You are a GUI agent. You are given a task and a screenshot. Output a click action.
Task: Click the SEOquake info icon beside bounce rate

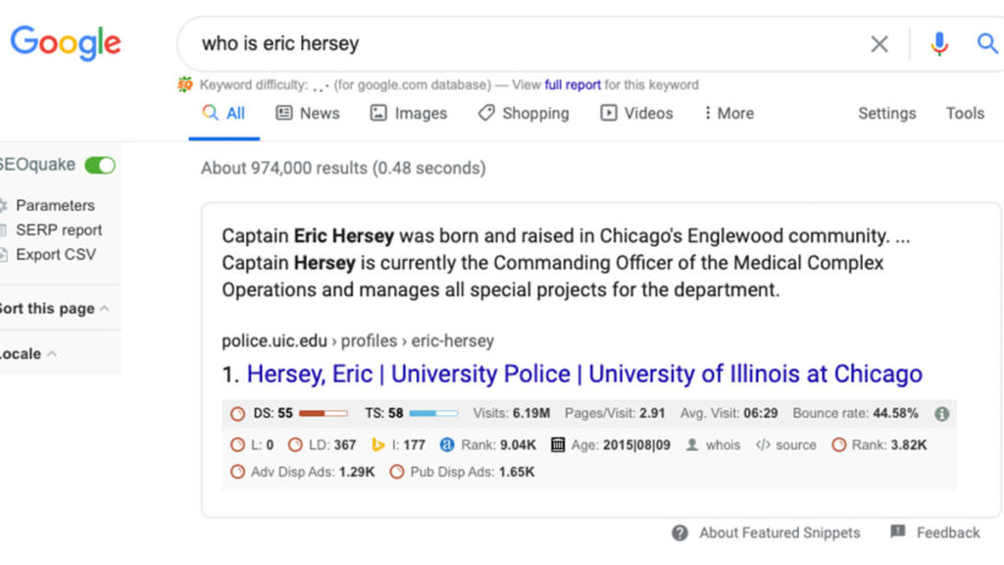coord(941,414)
